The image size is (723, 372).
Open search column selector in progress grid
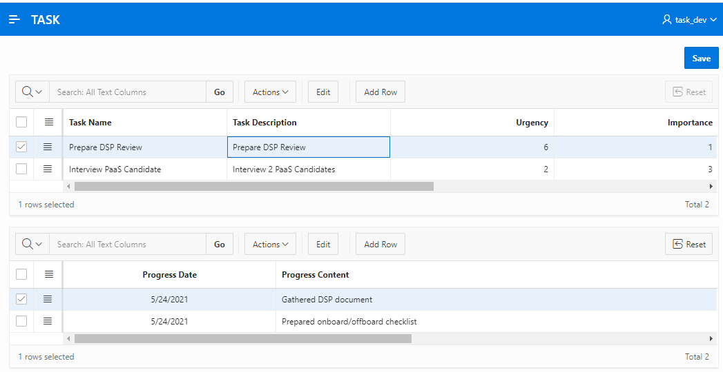(32, 244)
